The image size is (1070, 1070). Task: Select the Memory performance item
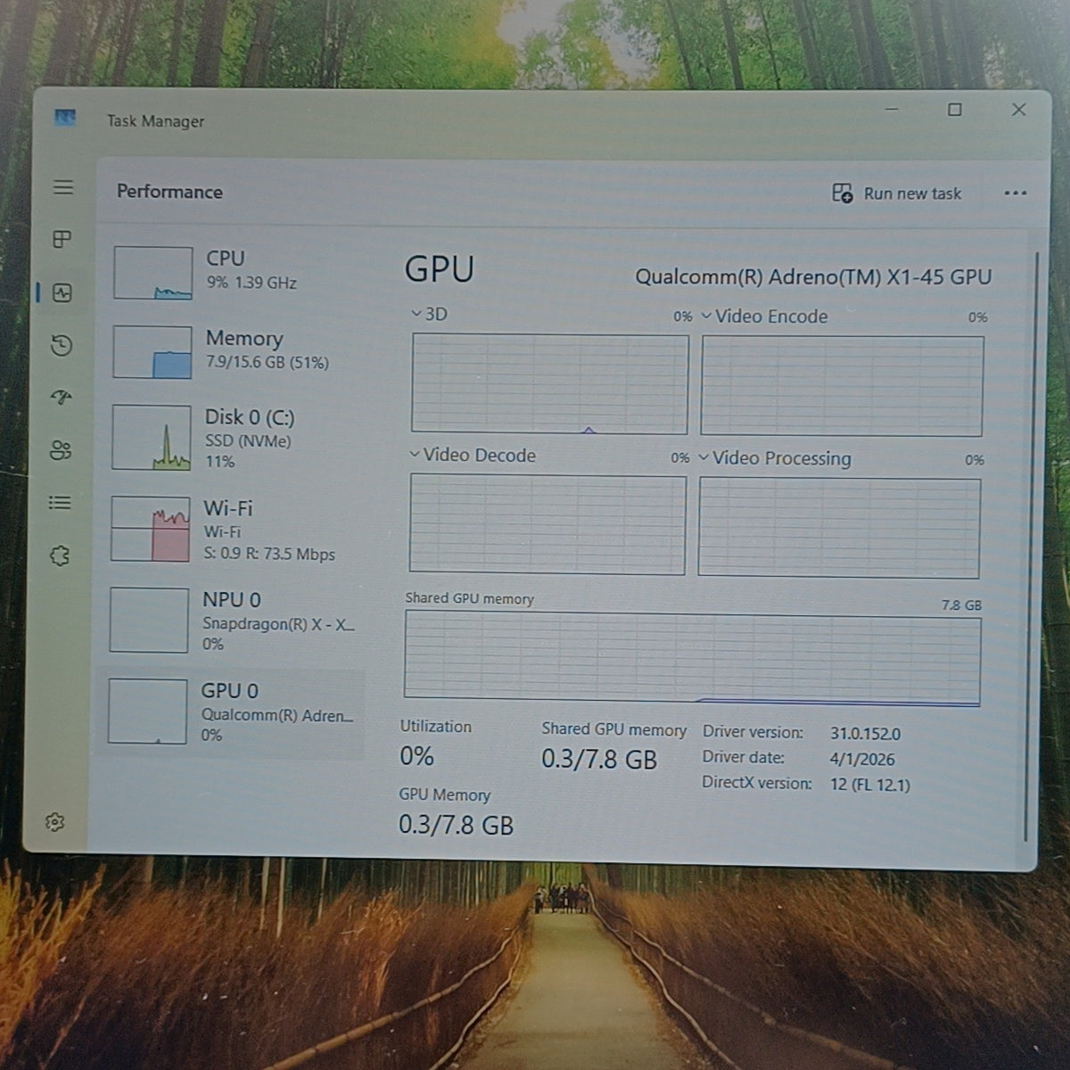coord(235,351)
